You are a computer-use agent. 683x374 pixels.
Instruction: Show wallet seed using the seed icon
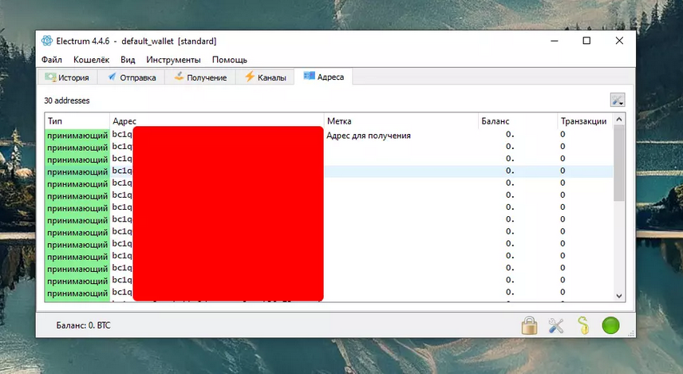tap(583, 325)
